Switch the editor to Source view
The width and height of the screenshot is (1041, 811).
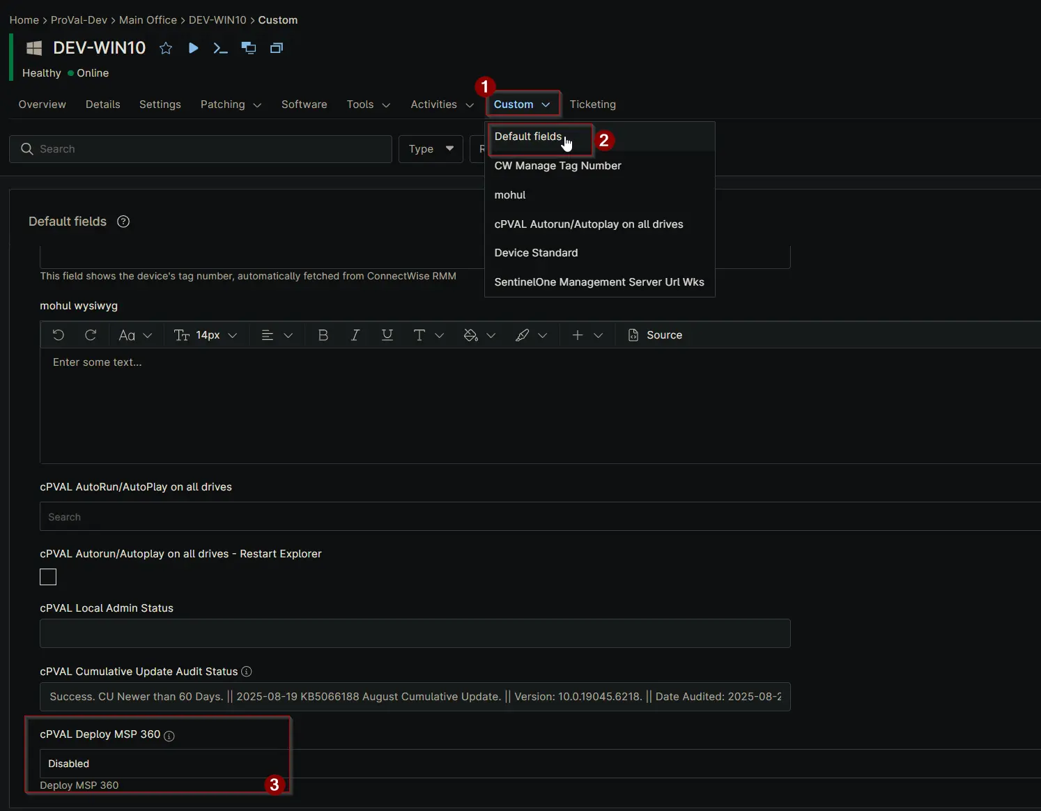point(655,335)
